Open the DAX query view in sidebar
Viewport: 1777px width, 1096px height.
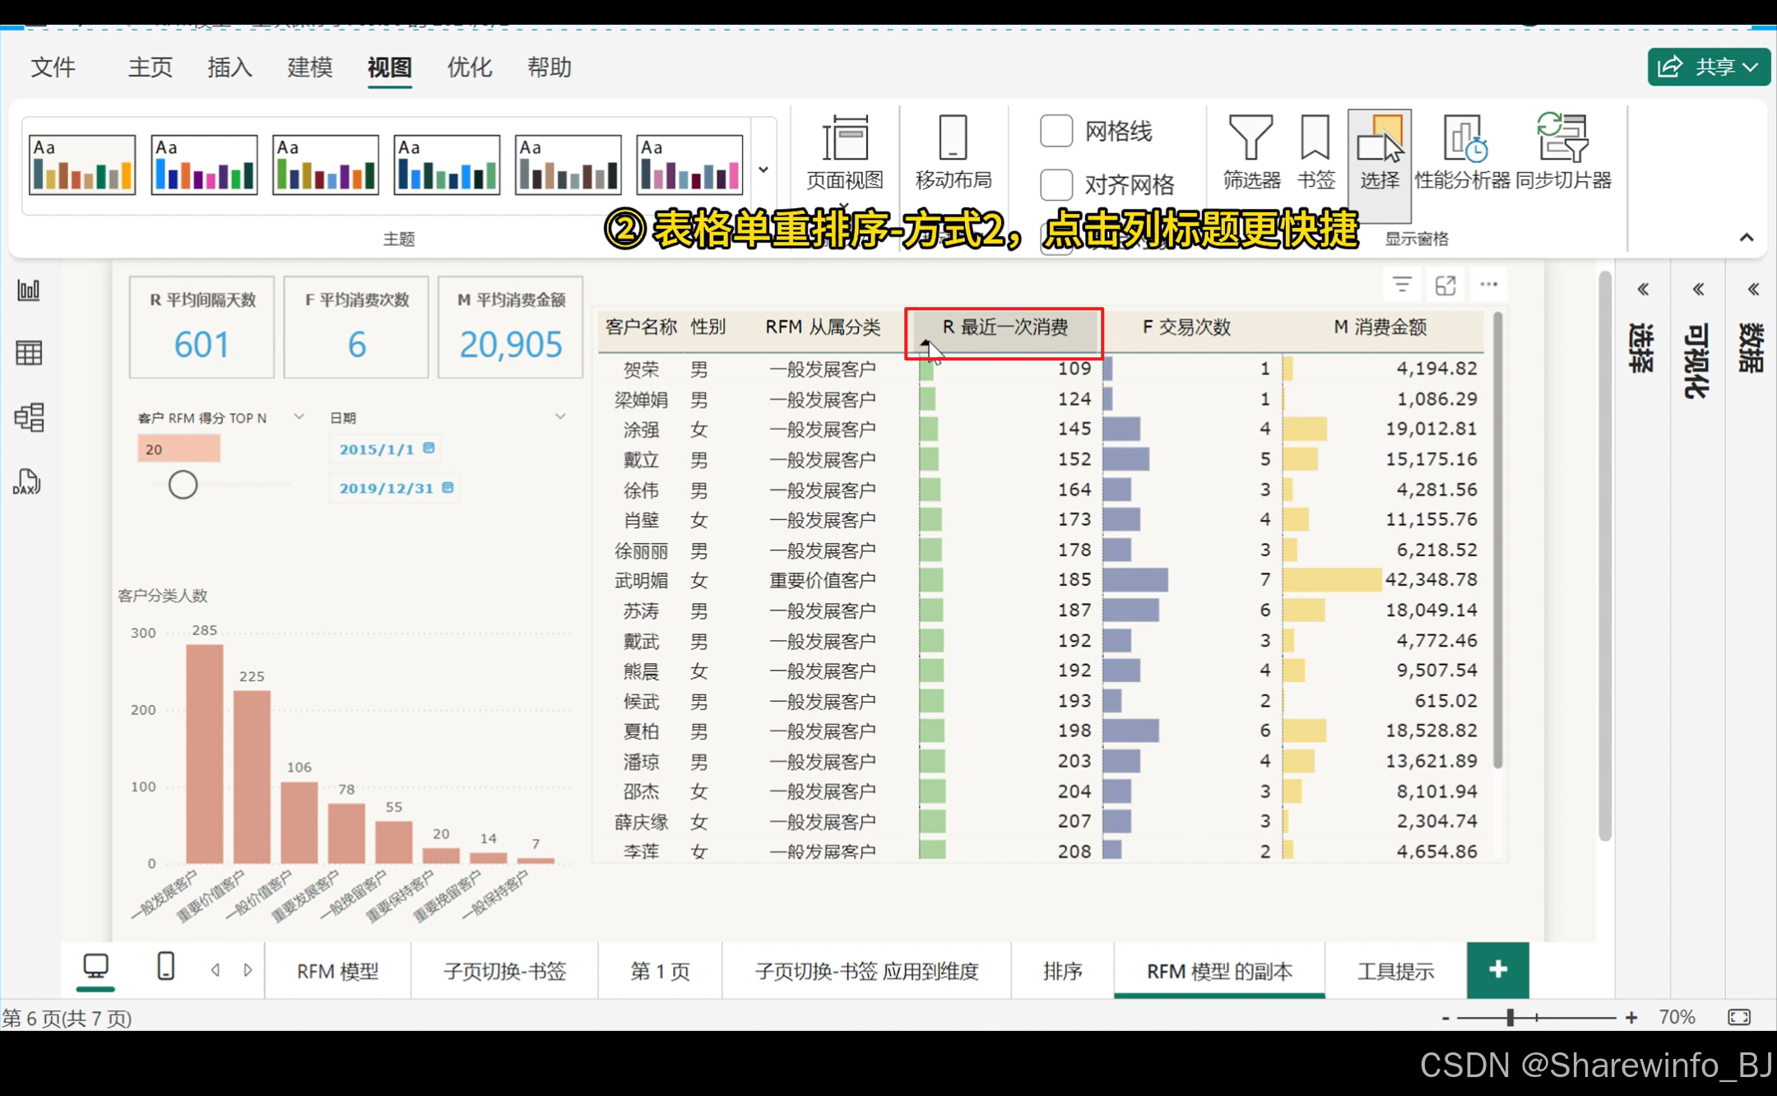tap(27, 481)
